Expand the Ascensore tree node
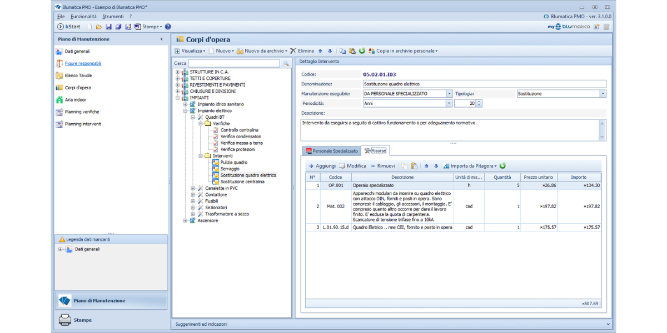 186,220
